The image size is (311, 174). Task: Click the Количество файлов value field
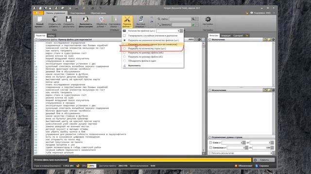168,31
